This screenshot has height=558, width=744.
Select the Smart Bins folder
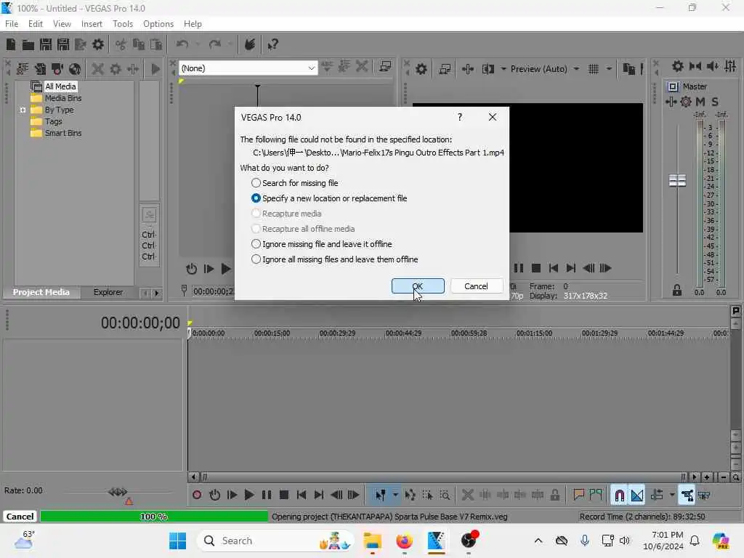click(63, 134)
